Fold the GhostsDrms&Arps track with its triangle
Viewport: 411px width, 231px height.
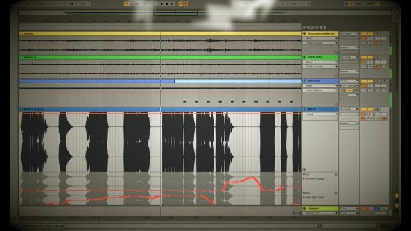pos(304,34)
